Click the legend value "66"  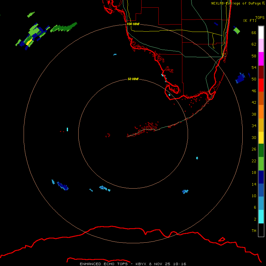254,33
